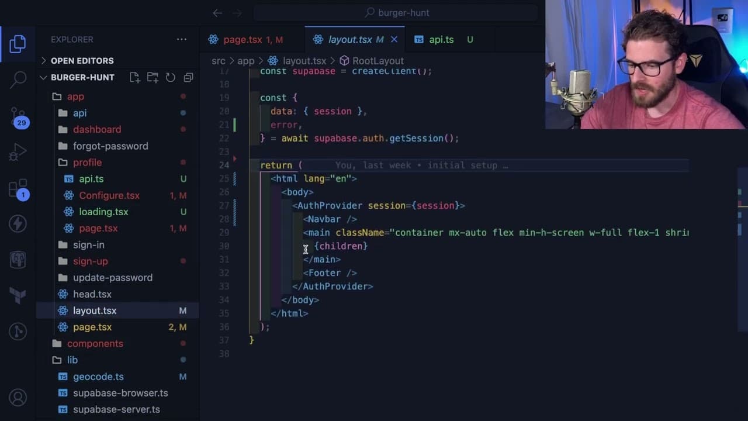
Task: Open Explorer more actions ellipsis
Action: (182, 39)
